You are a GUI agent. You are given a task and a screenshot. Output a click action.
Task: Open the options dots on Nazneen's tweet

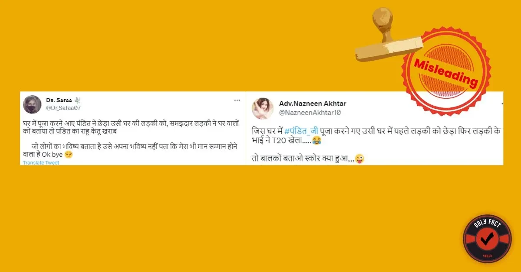click(x=501, y=104)
